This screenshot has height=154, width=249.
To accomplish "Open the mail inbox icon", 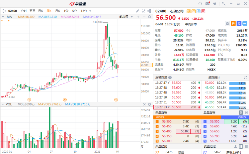I will pyautogui.click(x=207, y=4).
